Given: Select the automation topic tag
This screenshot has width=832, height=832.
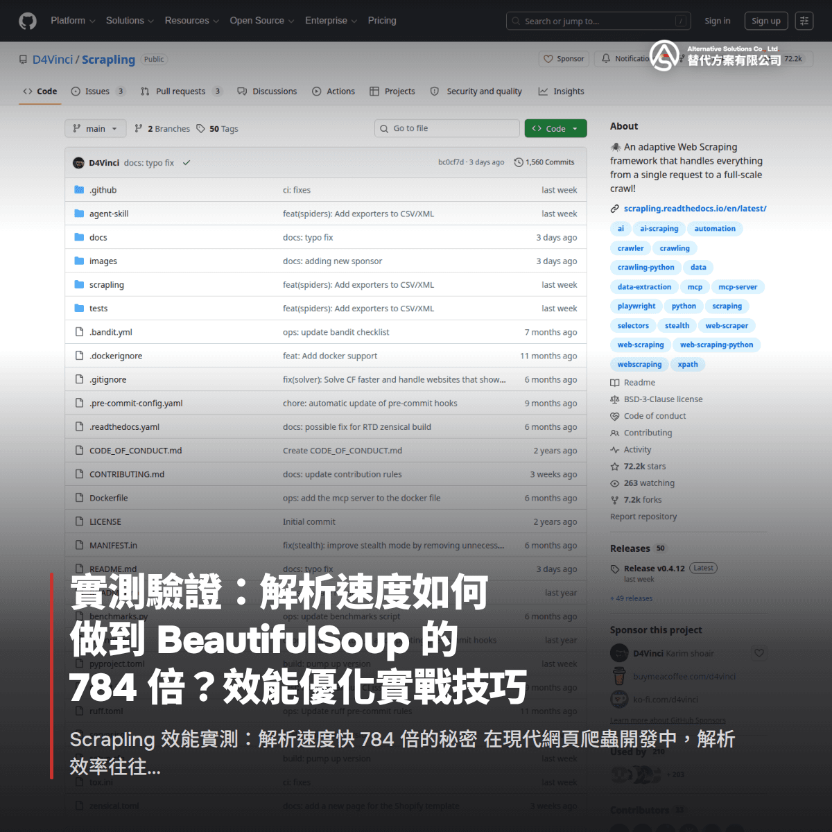Looking at the screenshot, I should point(715,229).
